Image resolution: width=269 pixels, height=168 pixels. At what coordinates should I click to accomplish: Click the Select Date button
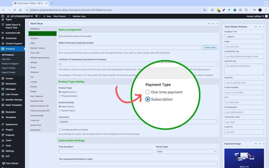210,47
